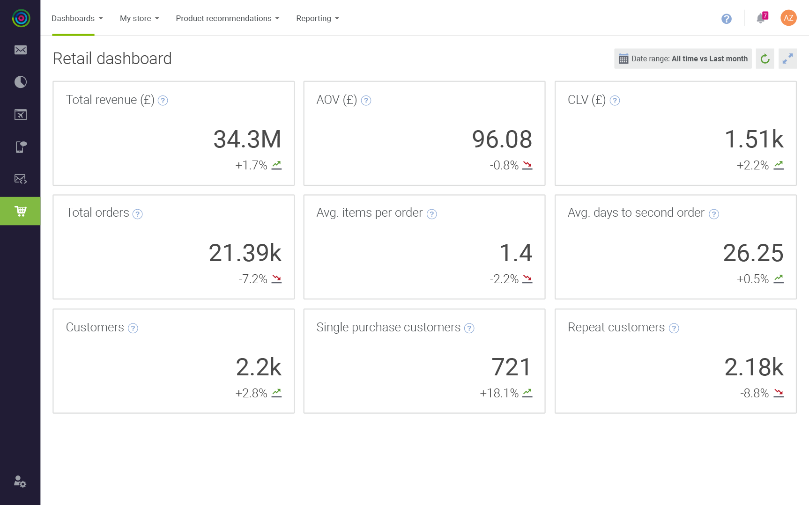Click the CLV metric help circle

615,100
